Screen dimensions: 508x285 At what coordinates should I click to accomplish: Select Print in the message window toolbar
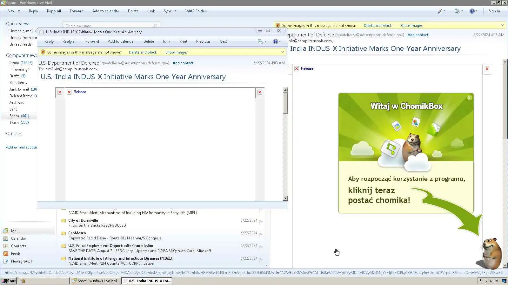coord(183,41)
